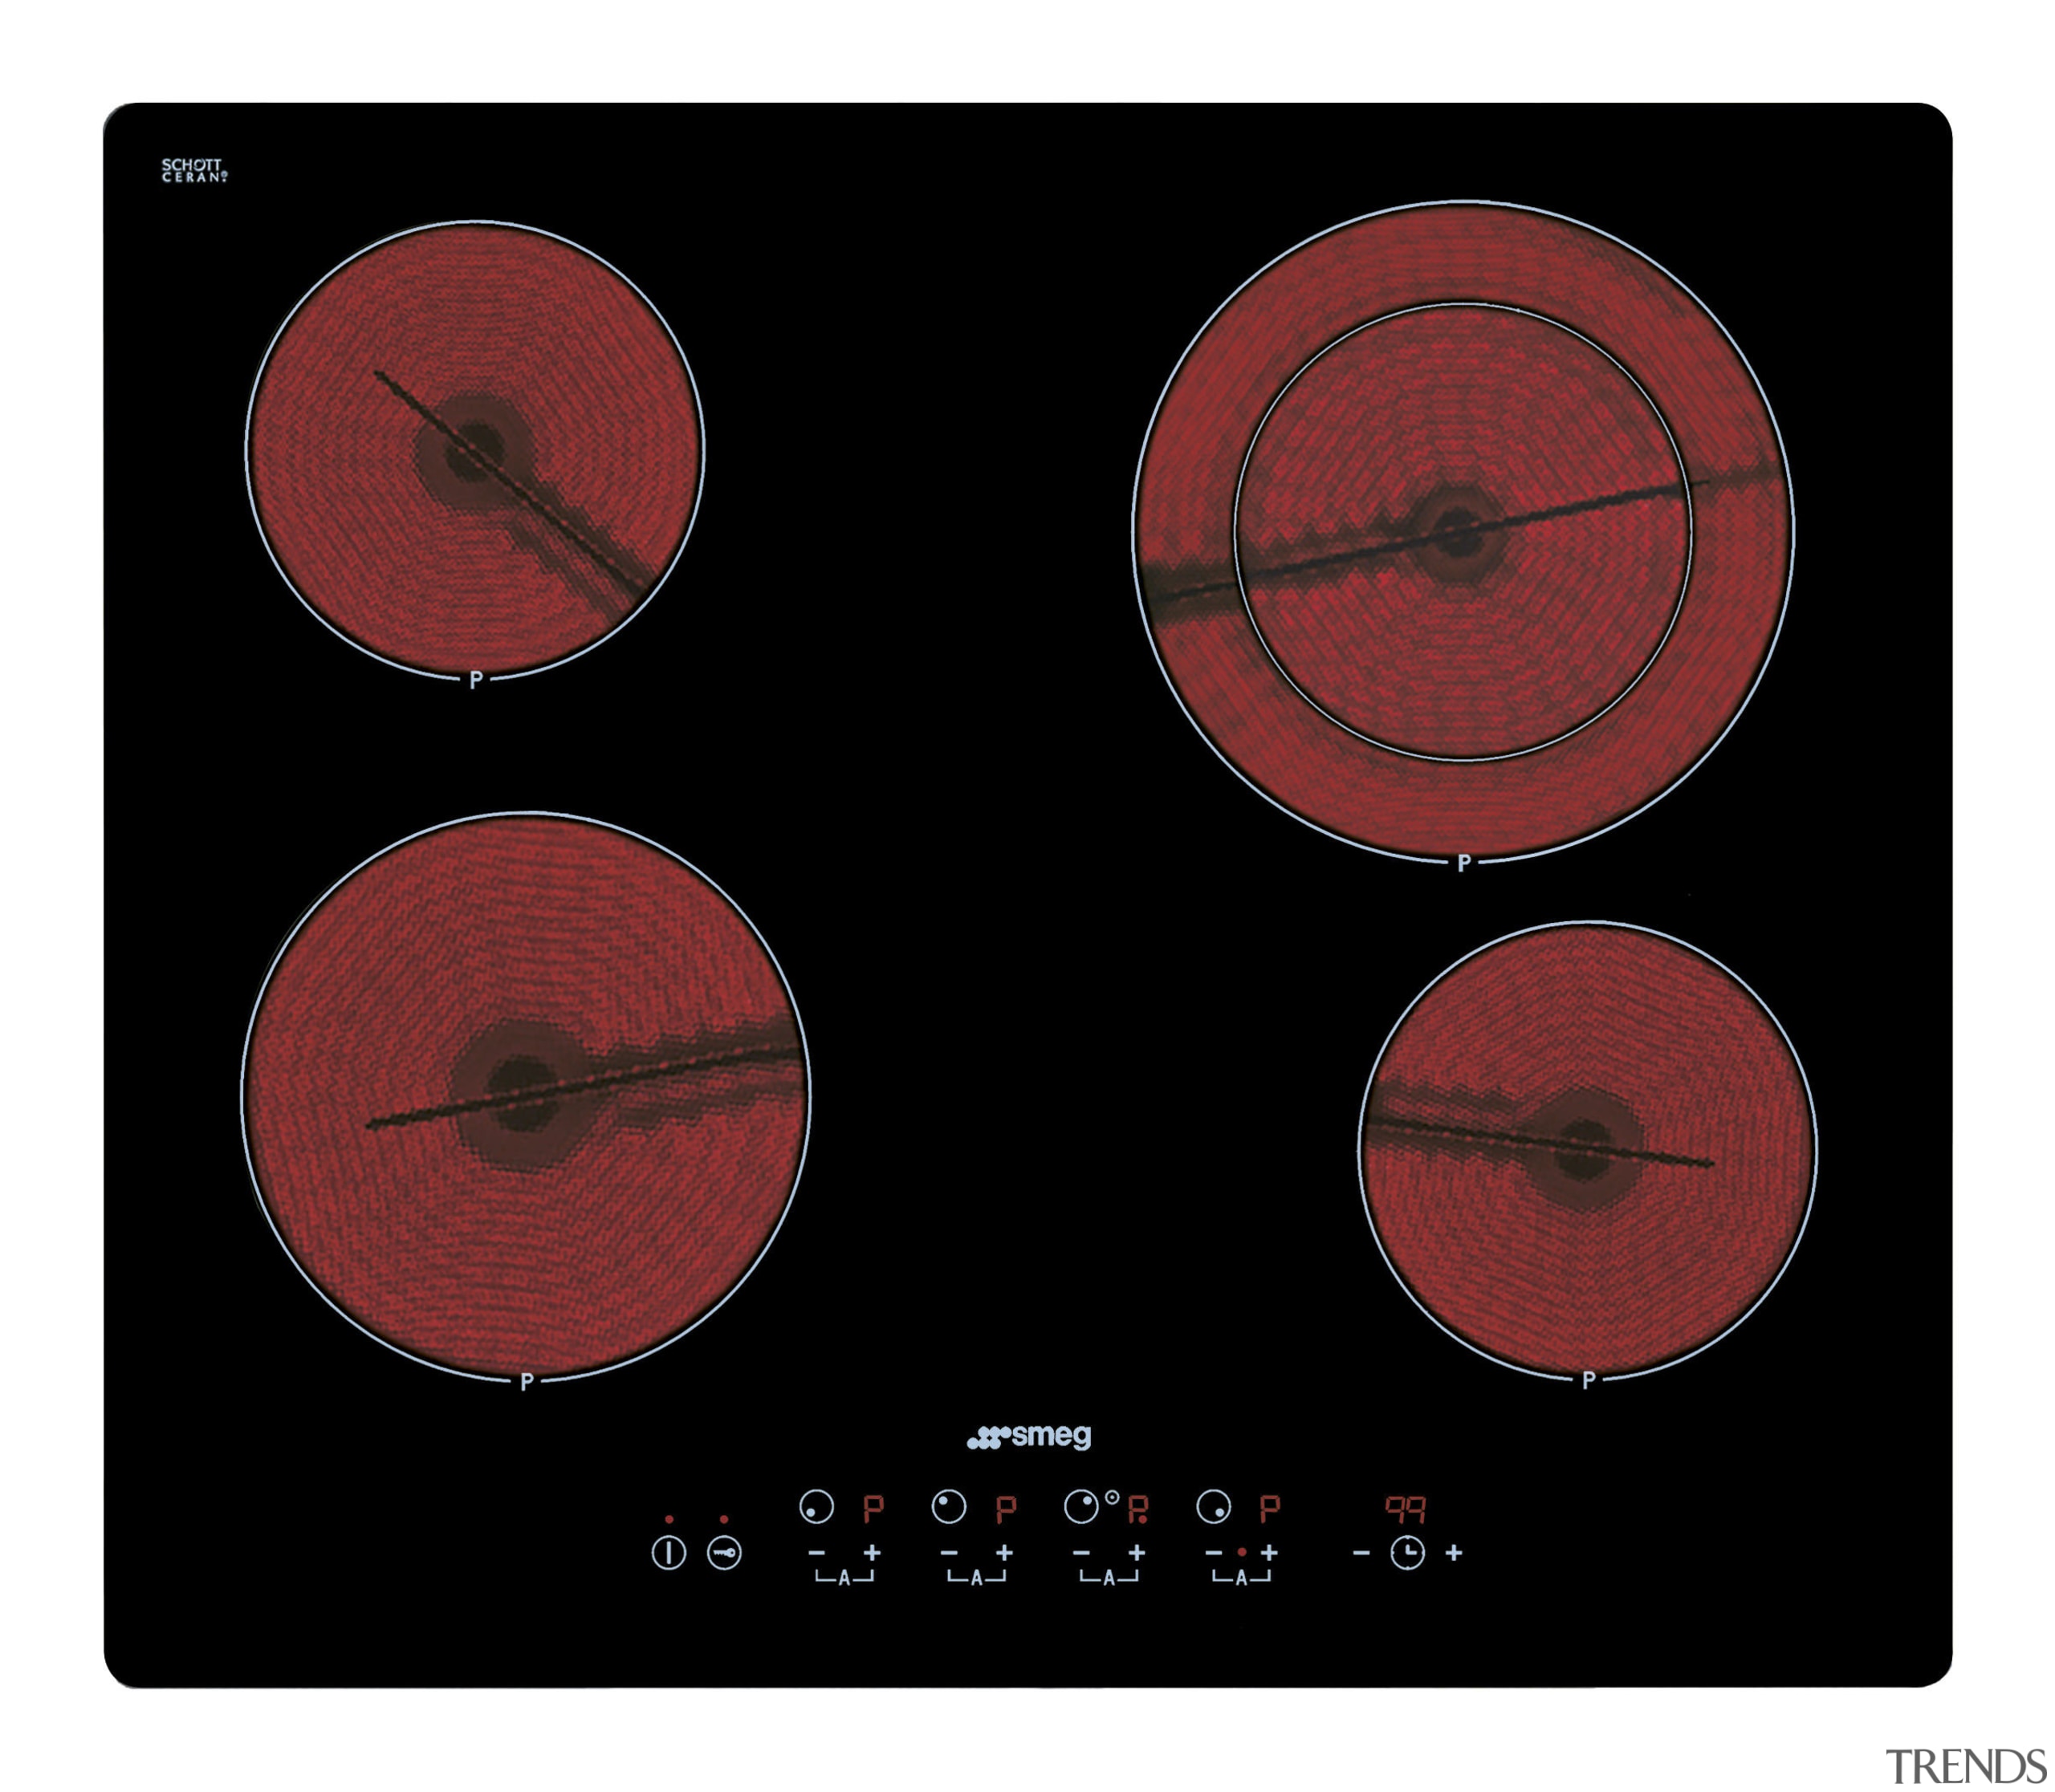Select the rear-left zone indicator circle icon
The image size is (2055, 1792).
[x=949, y=1507]
